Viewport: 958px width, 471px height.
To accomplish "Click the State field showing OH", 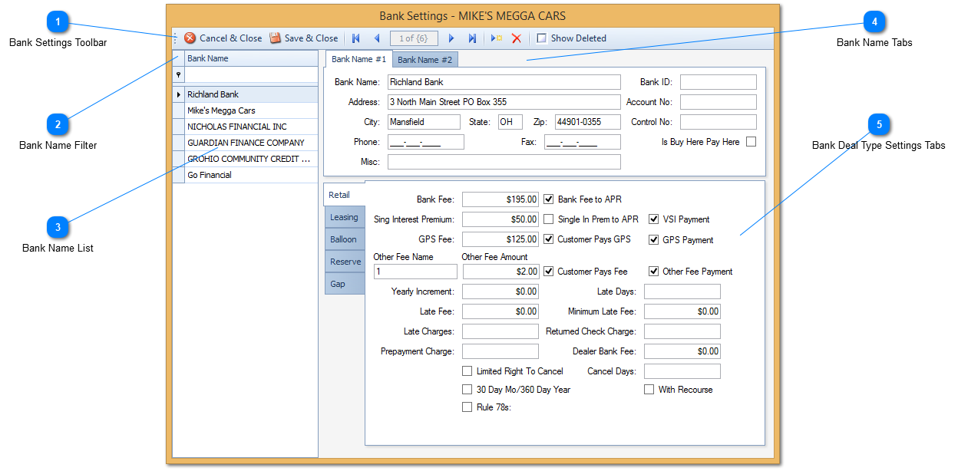I will click(510, 122).
